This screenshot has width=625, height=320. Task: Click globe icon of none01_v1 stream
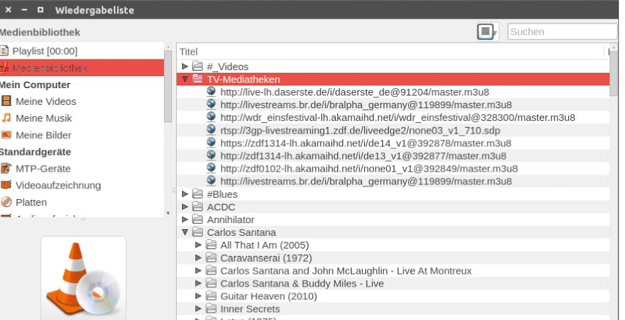click(211, 168)
